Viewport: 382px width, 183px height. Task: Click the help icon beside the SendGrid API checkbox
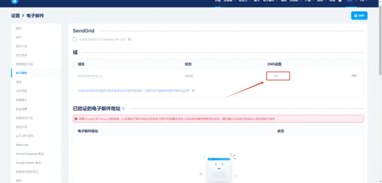click(129, 39)
